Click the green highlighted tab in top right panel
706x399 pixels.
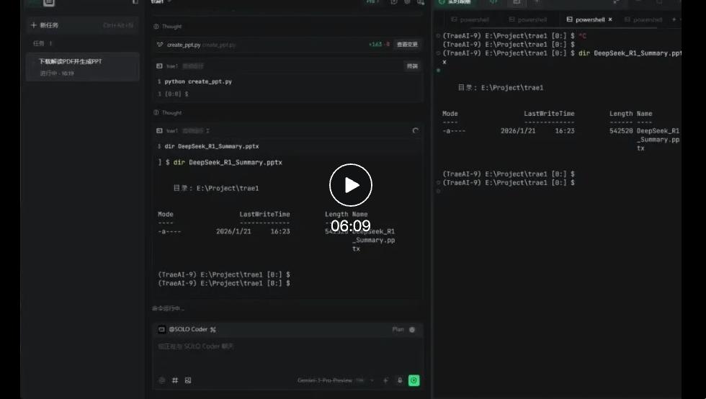(x=455, y=2)
